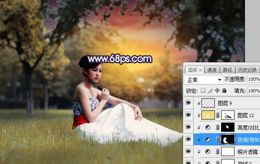Viewport: 260px width, 164px height.
Task: Toggle lock transparent pixels icon
Action: point(203,90)
